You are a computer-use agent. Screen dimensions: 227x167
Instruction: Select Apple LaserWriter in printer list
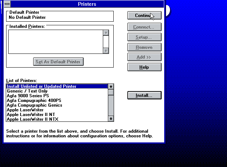click(57, 110)
